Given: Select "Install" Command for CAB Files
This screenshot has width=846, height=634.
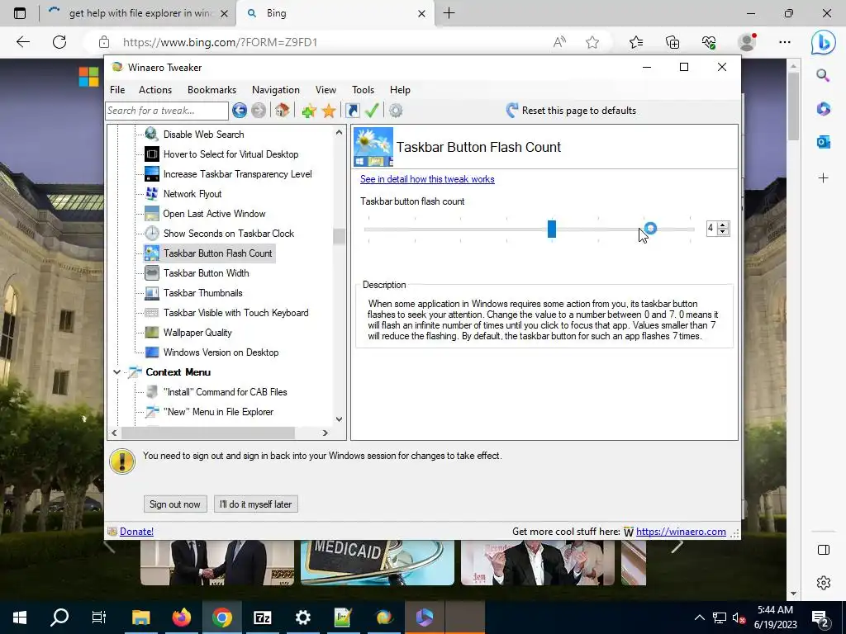Looking at the screenshot, I should click(x=225, y=392).
